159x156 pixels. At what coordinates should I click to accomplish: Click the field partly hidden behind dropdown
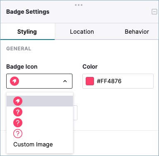[x=75, y=113]
